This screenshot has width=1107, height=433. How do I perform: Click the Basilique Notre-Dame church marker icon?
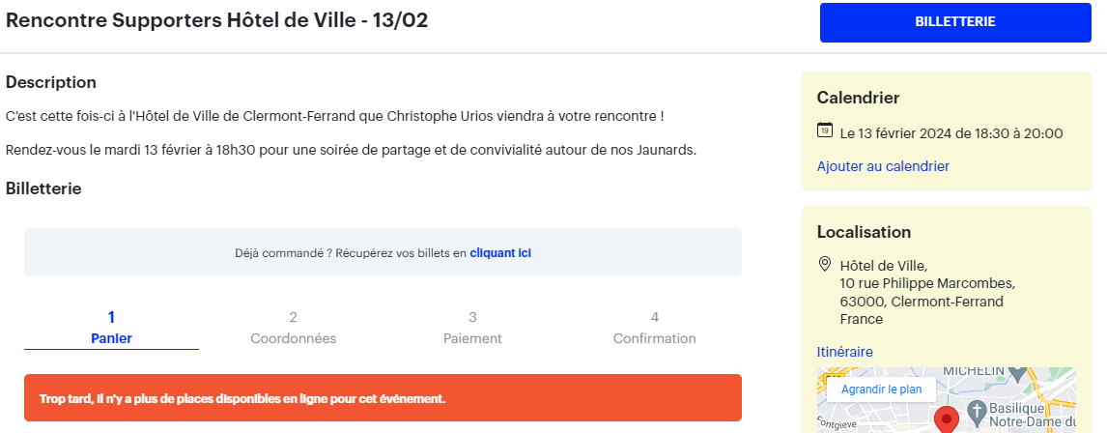(x=976, y=409)
